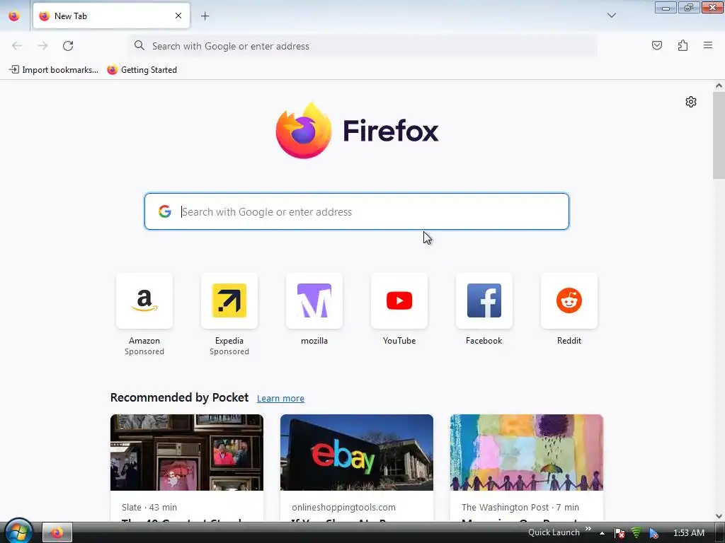725x543 pixels.
Task: Click the Forward navigation arrow
Action: pyautogui.click(x=42, y=46)
